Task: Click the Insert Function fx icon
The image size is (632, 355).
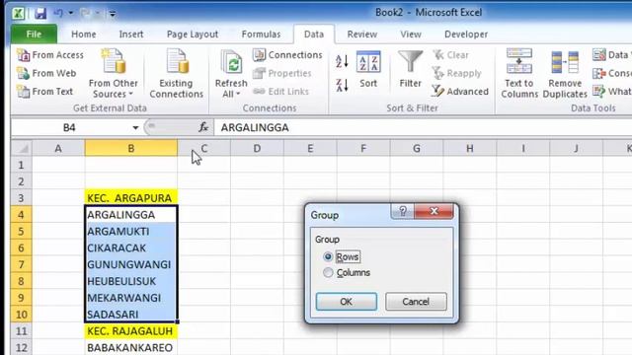Action: [203, 127]
